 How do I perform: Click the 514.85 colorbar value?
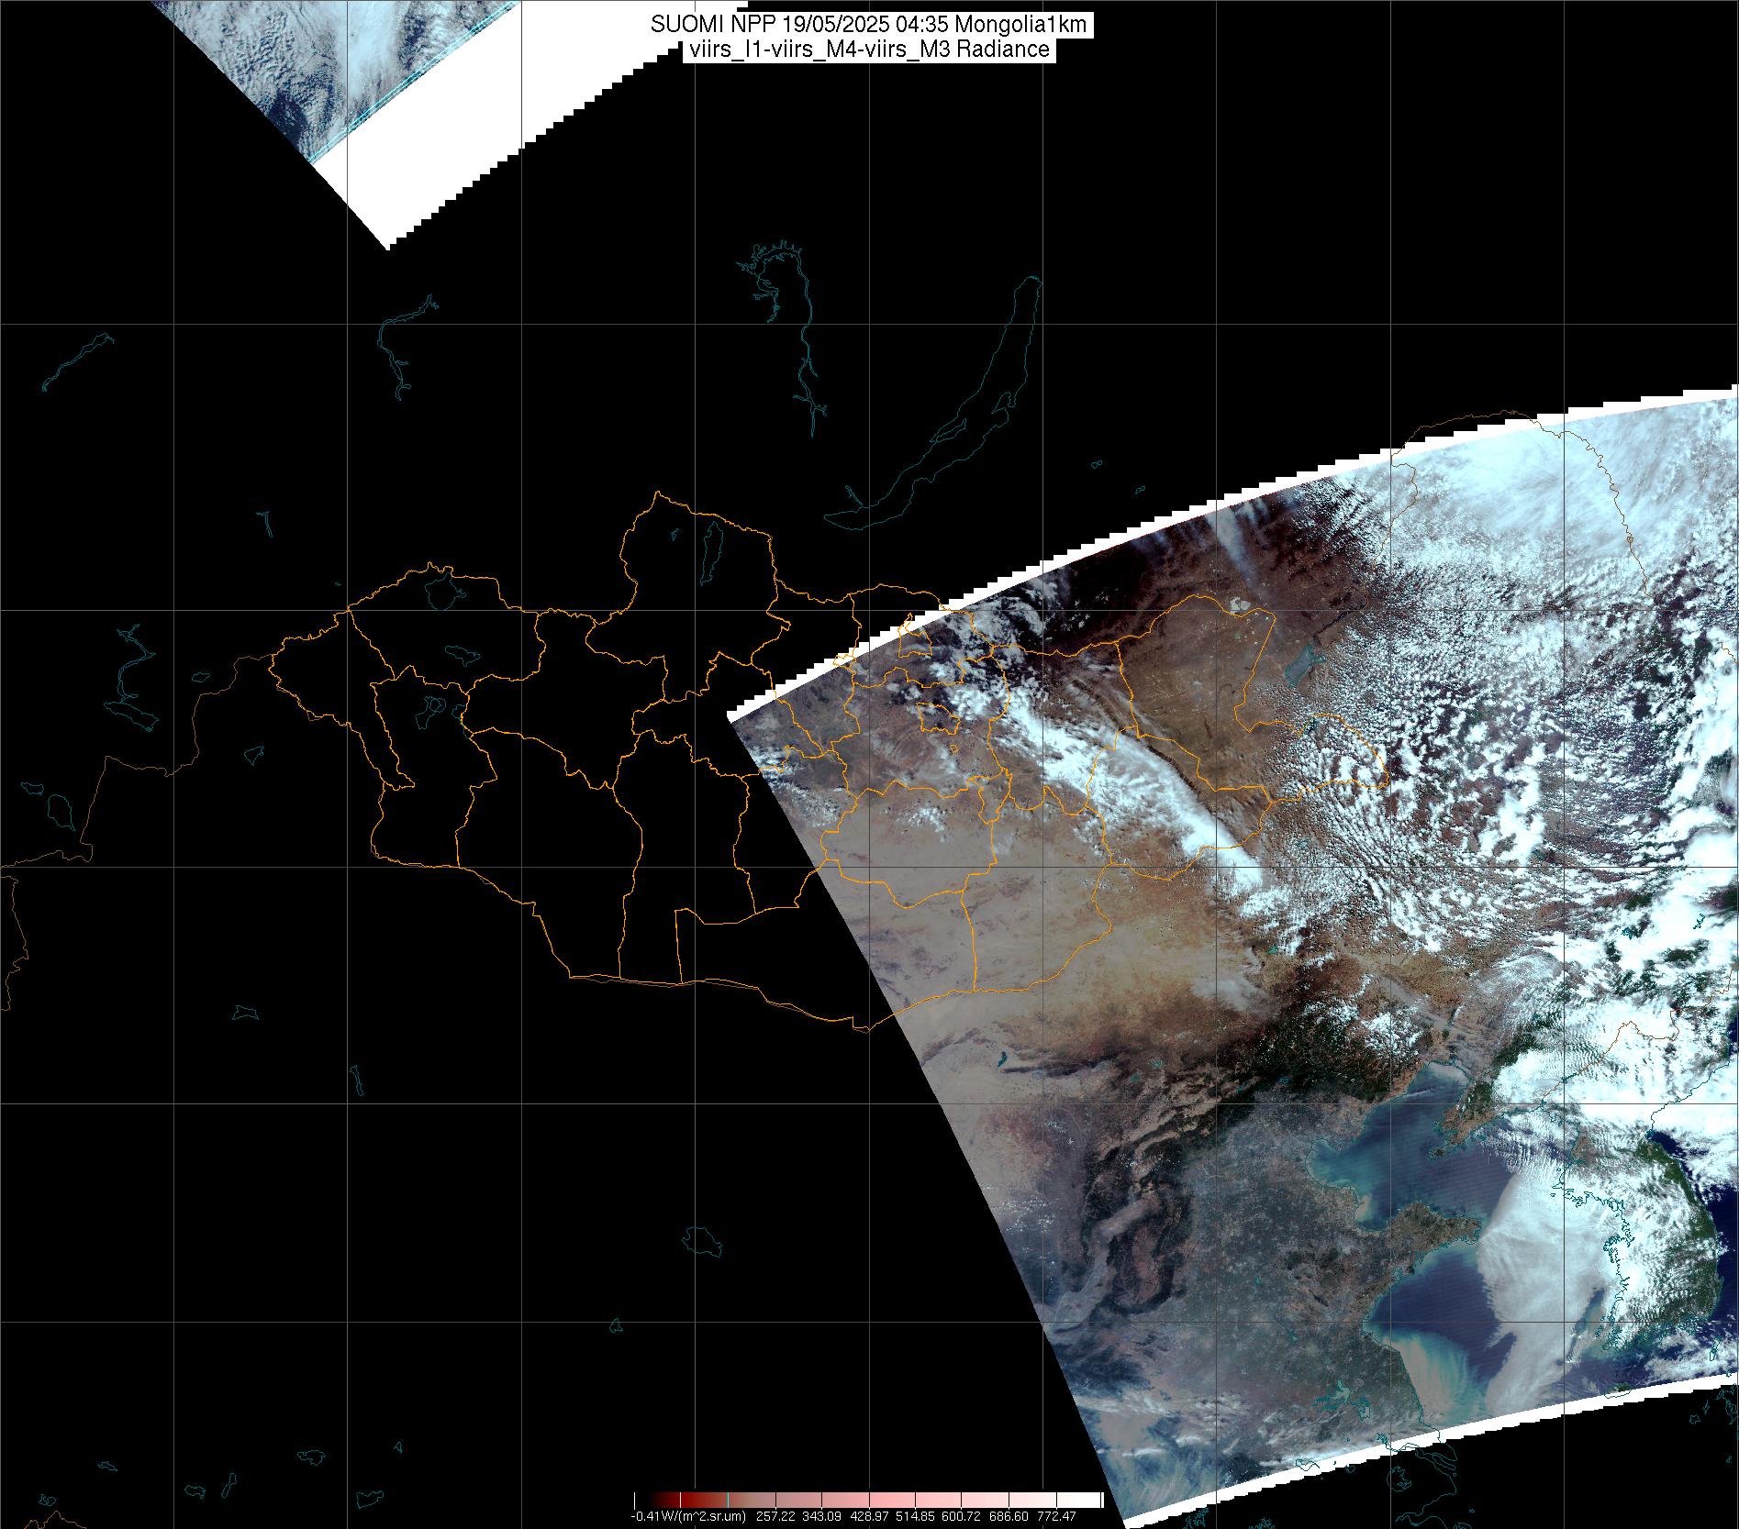[915, 1516]
